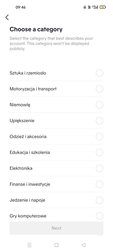Choose the Niemowlę radio button

[x=99, y=105]
